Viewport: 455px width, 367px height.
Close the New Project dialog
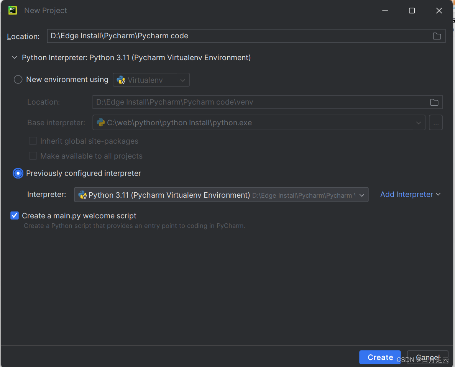pyautogui.click(x=439, y=10)
